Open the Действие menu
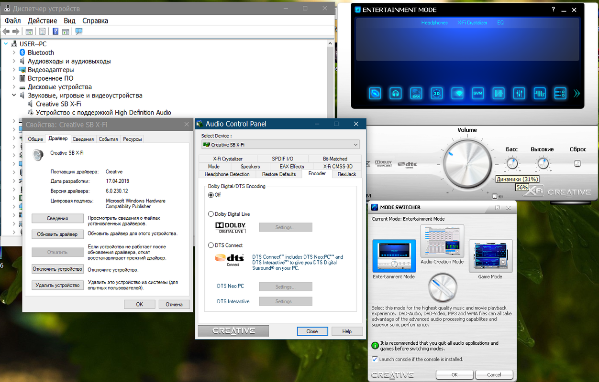 tap(42, 21)
